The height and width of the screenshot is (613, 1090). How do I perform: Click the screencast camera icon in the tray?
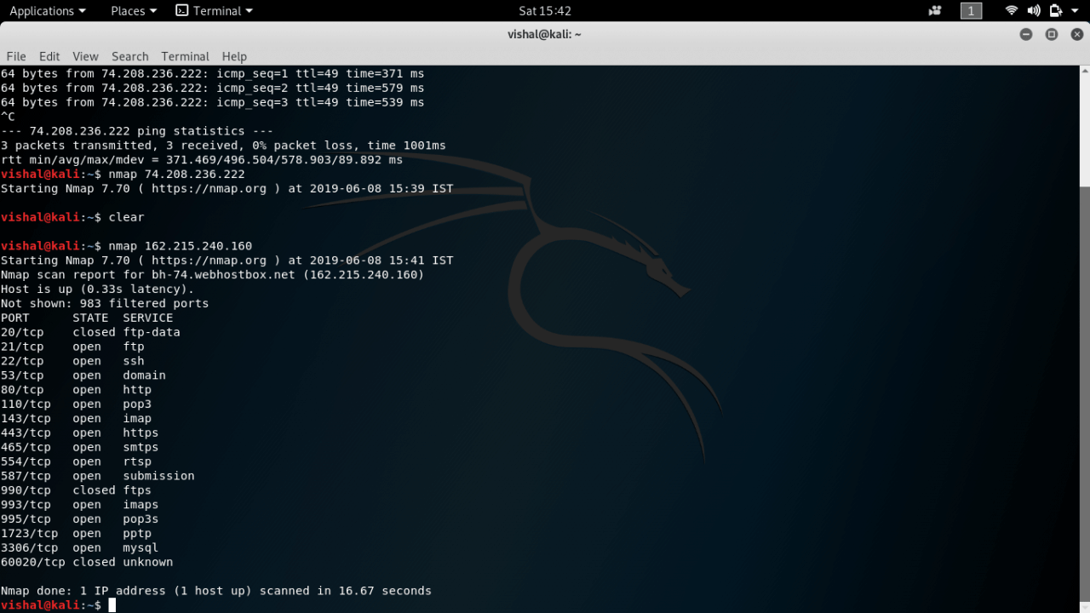933,10
